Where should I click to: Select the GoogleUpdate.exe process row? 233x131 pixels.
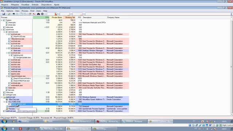point(64,57)
